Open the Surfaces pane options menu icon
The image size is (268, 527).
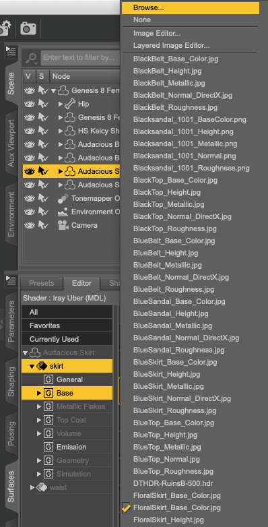tap(11, 280)
